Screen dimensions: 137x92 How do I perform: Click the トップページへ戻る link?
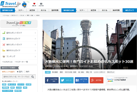(x=19, y=26)
